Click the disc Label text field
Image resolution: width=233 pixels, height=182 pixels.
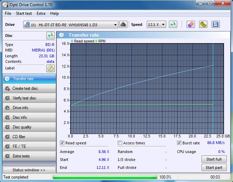coord(31,68)
